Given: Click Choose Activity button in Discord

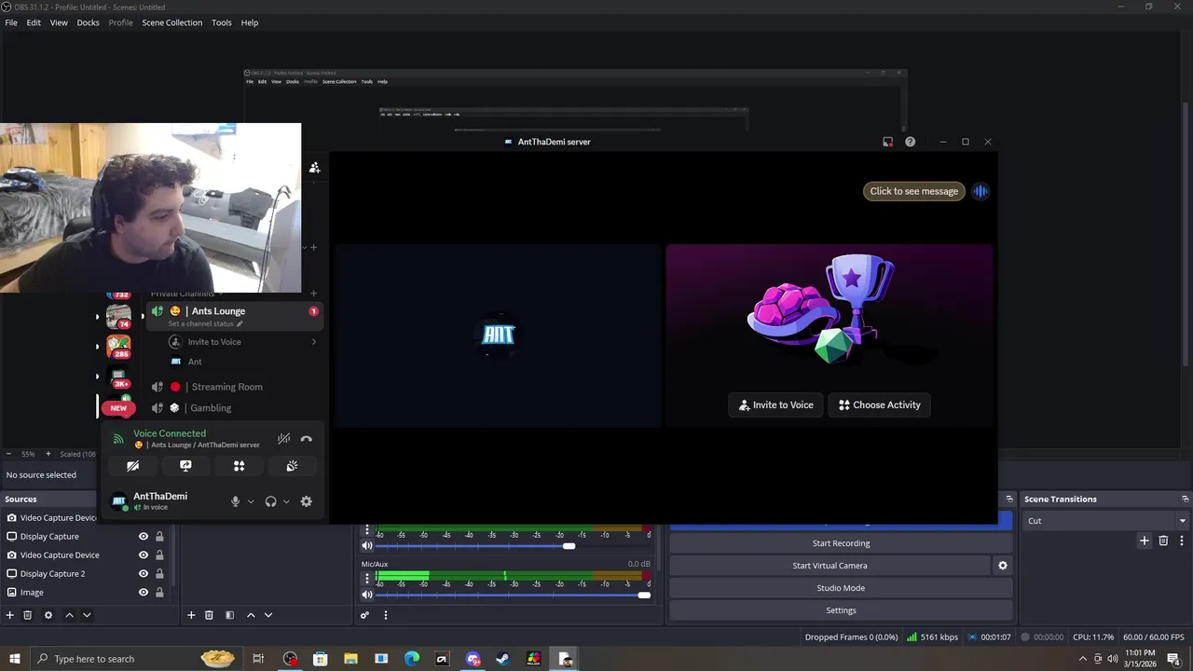Looking at the screenshot, I should pos(880,404).
